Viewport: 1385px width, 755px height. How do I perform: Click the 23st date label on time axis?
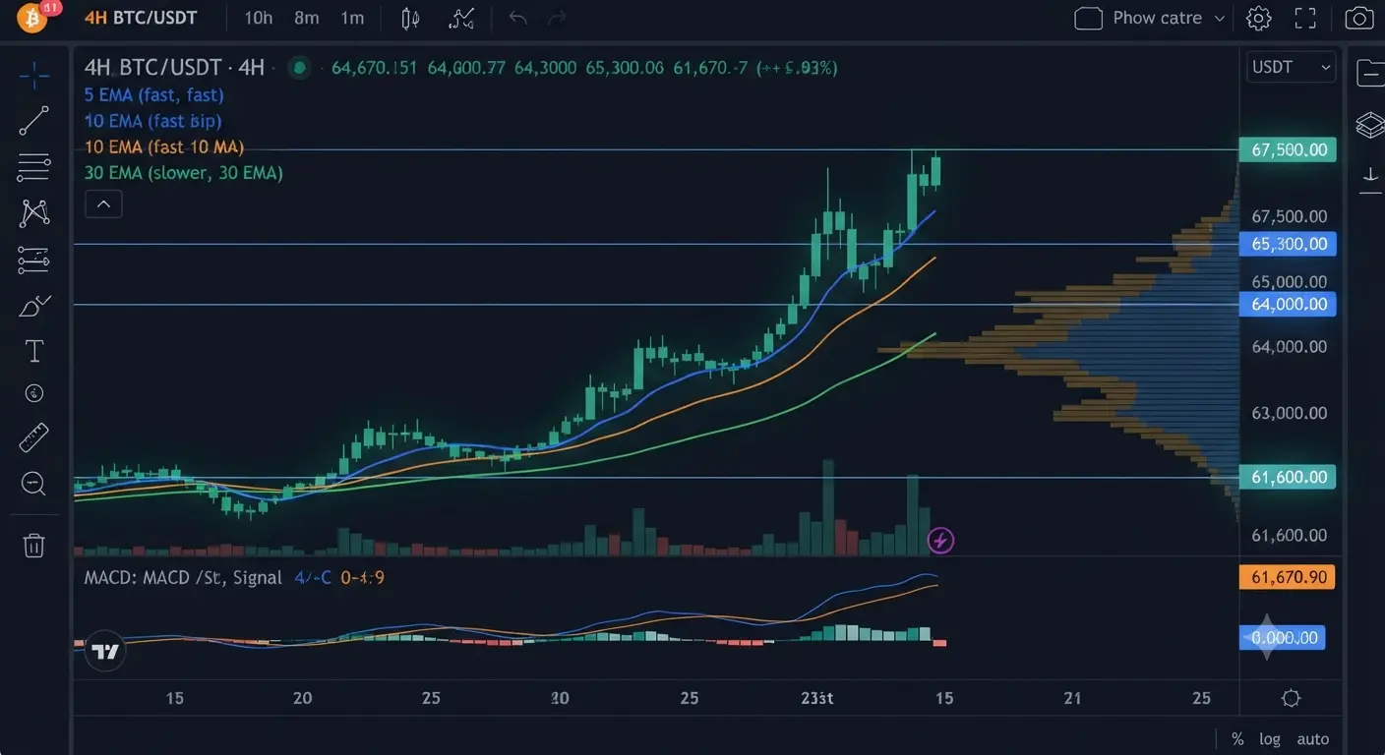(817, 698)
